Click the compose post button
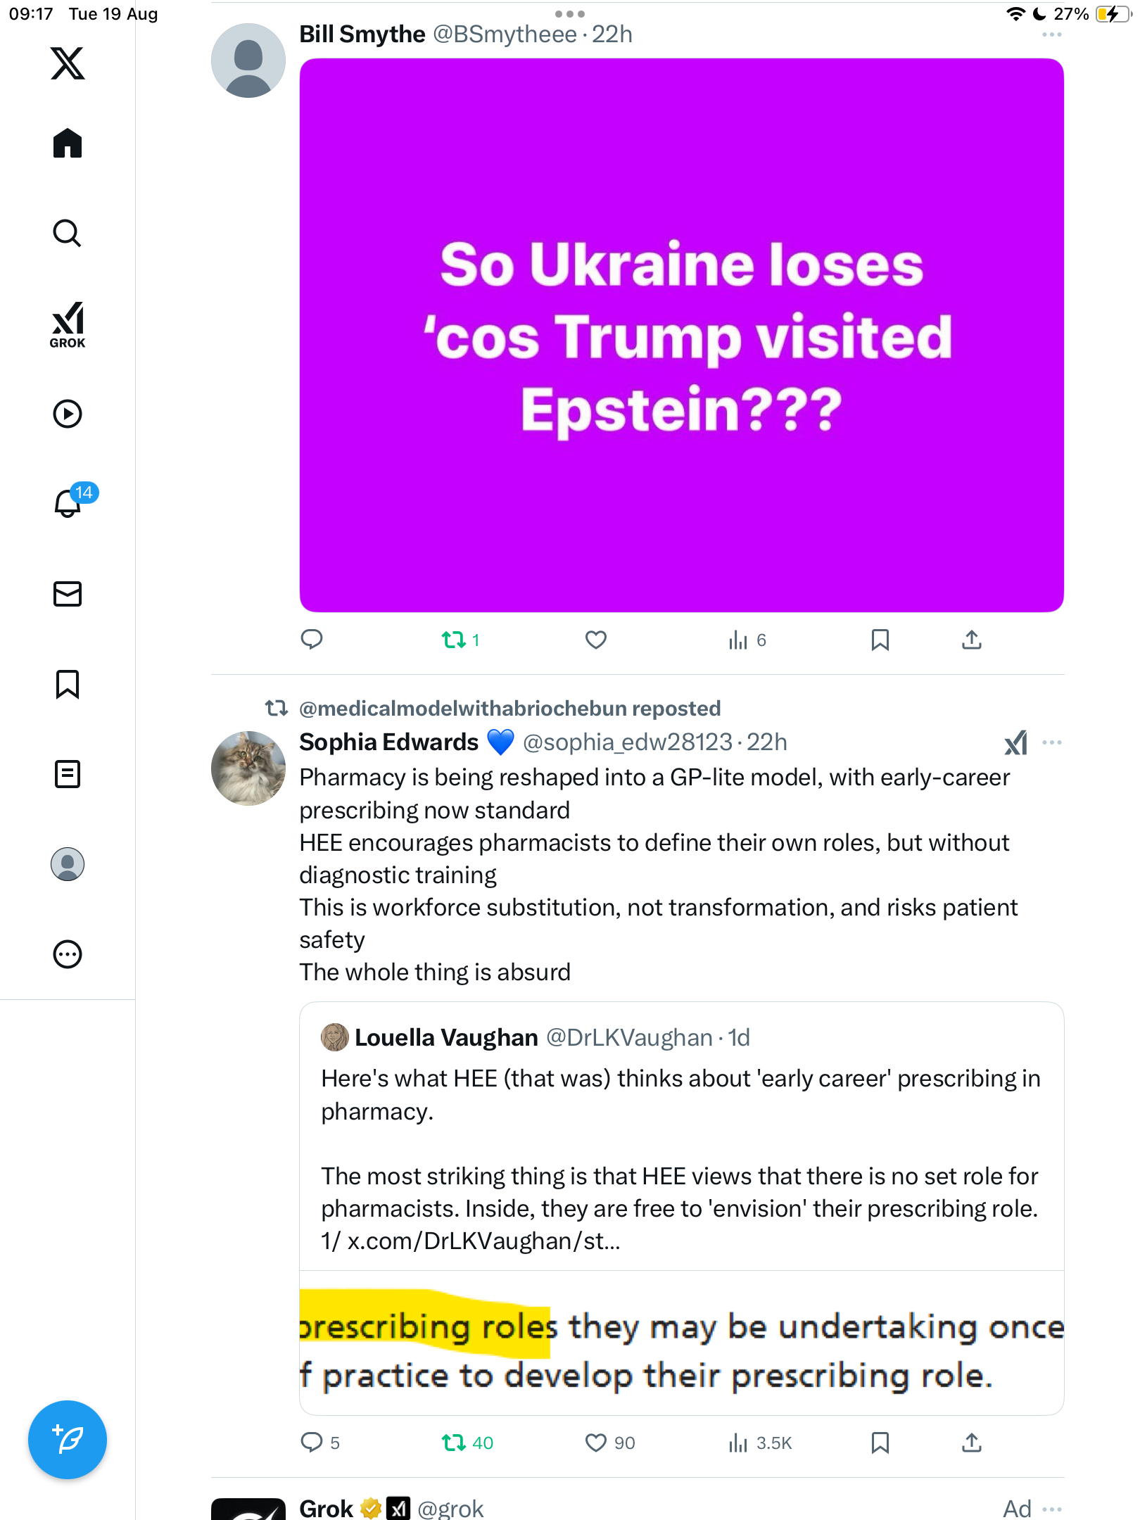The height and width of the screenshot is (1520, 1140). pos(68,1439)
